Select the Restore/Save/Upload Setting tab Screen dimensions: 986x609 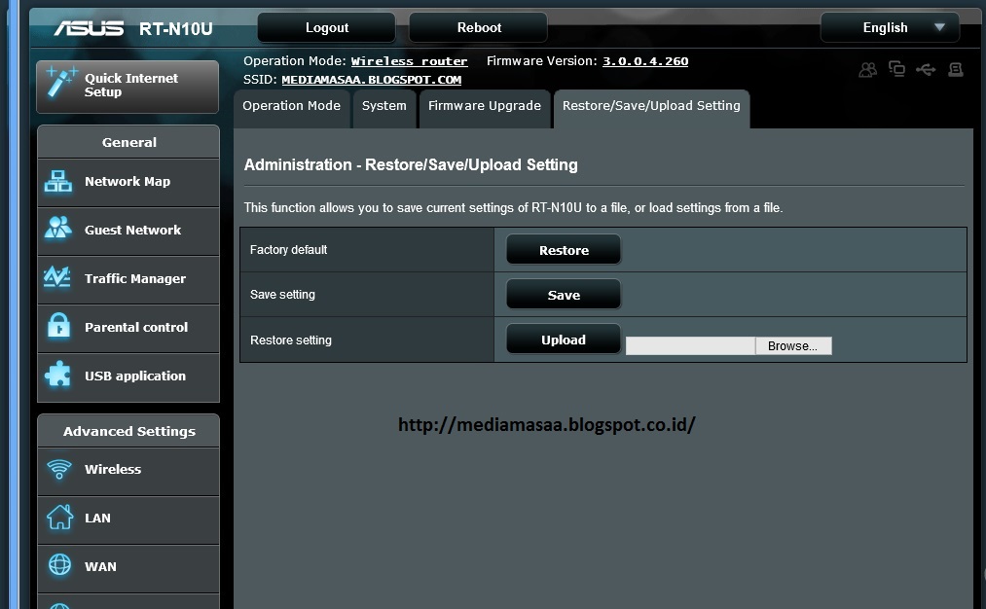click(x=651, y=108)
